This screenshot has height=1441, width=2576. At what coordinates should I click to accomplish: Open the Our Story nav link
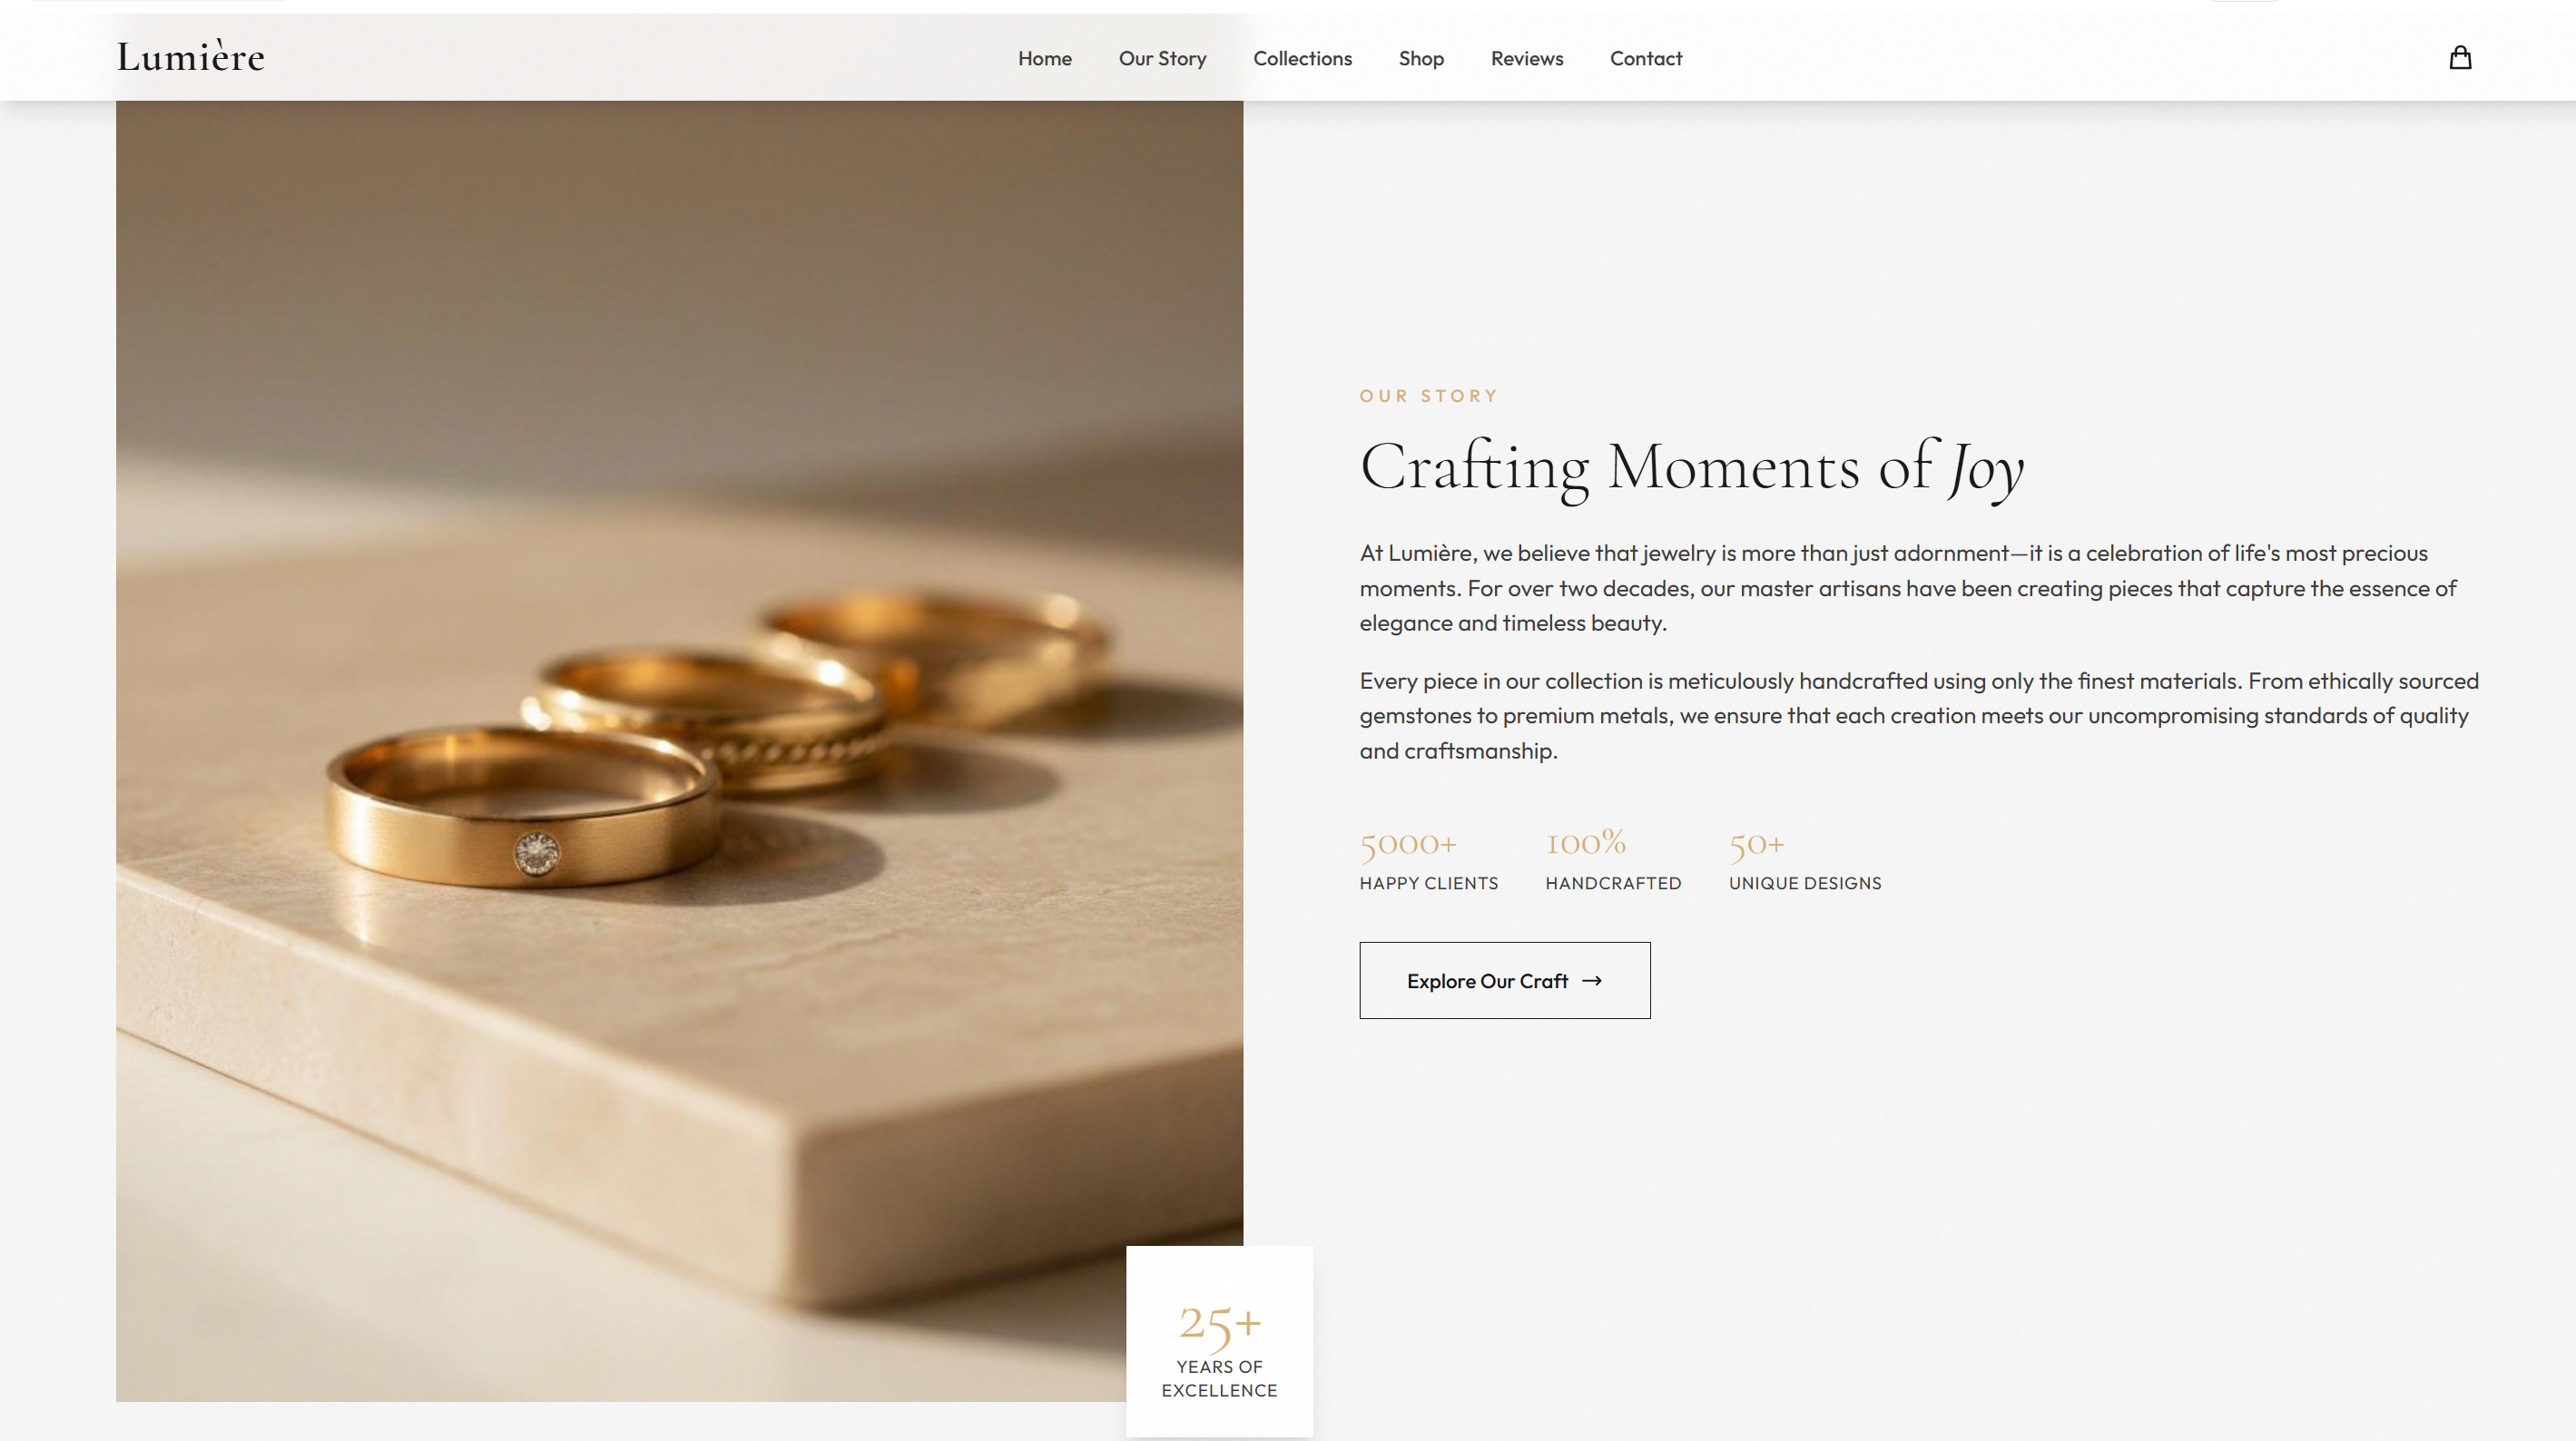pos(1162,58)
